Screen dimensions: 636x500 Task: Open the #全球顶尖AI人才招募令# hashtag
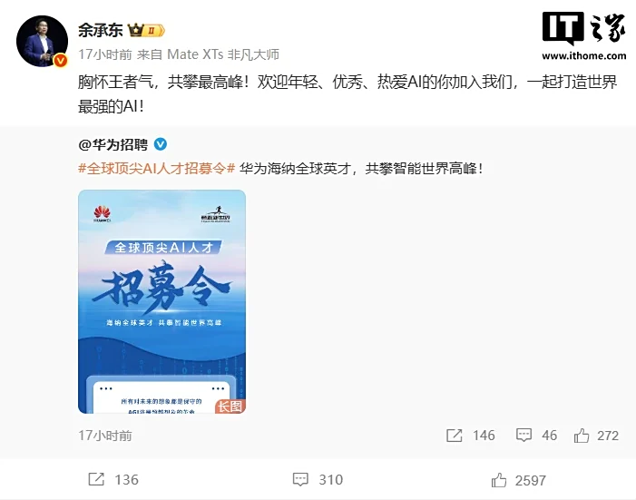pyautogui.click(x=157, y=168)
